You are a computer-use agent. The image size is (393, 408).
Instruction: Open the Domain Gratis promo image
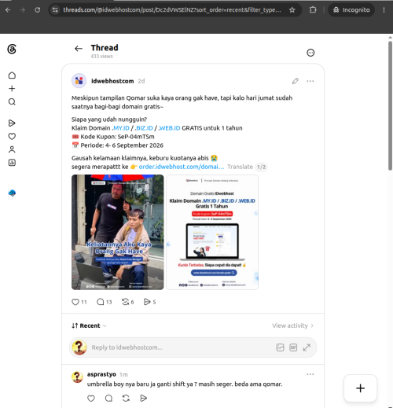tap(212, 232)
